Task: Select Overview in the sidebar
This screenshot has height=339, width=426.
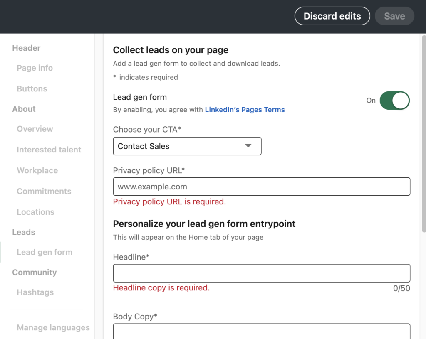Action: pyautogui.click(x=35, y=129)
